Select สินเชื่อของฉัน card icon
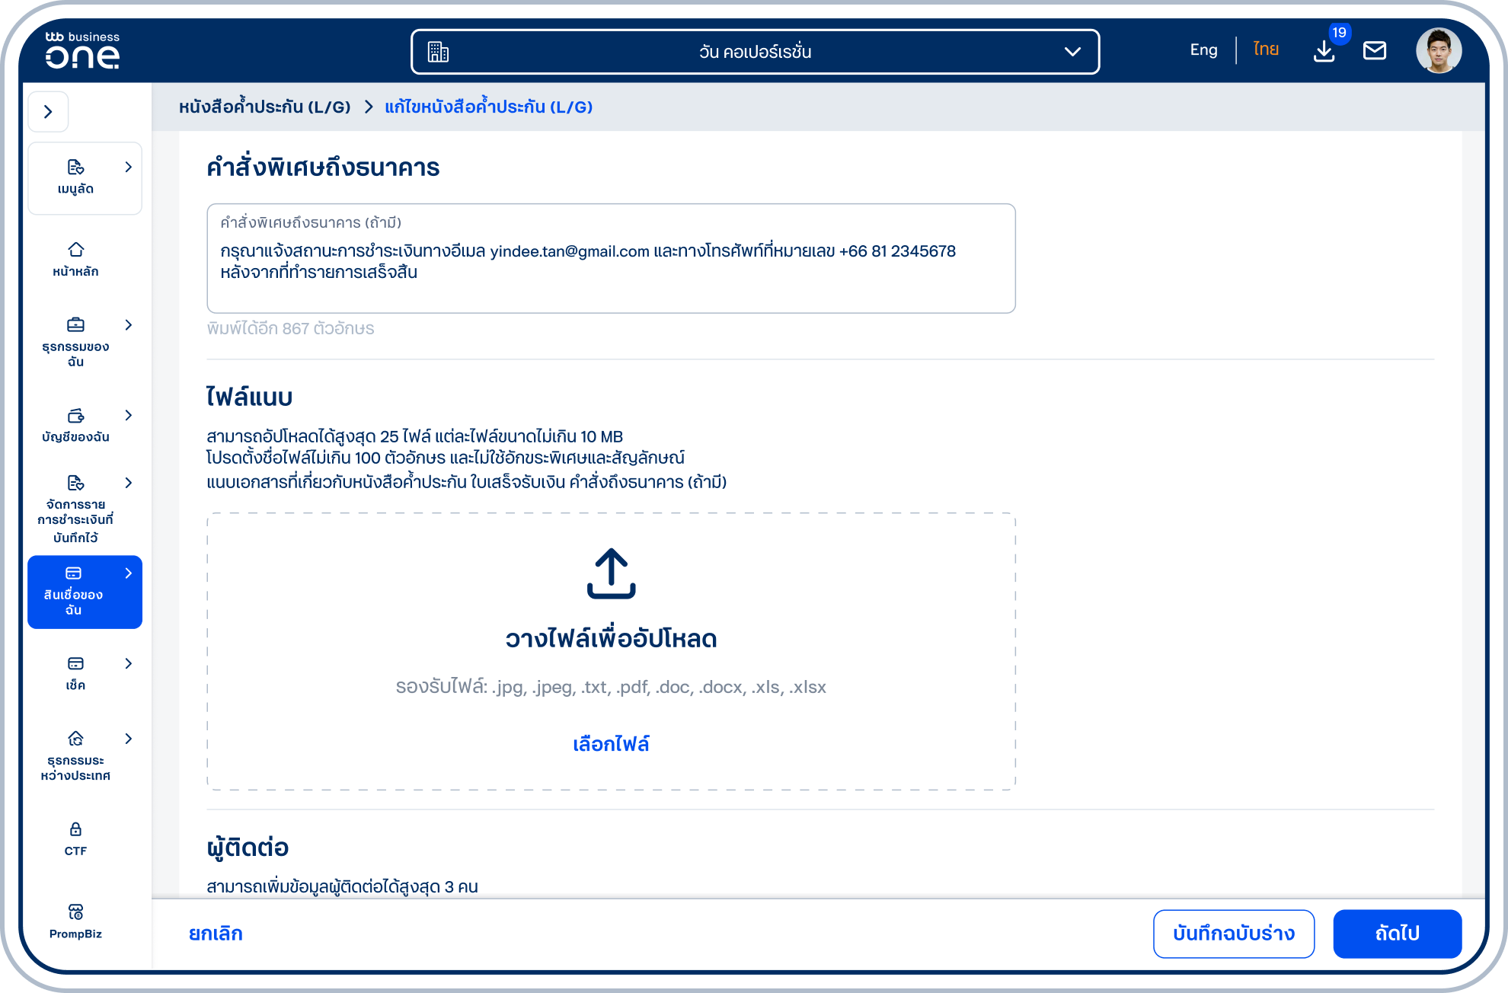Image resolution: width=1508 pixels, height=993 pixels. click(73, 573)
